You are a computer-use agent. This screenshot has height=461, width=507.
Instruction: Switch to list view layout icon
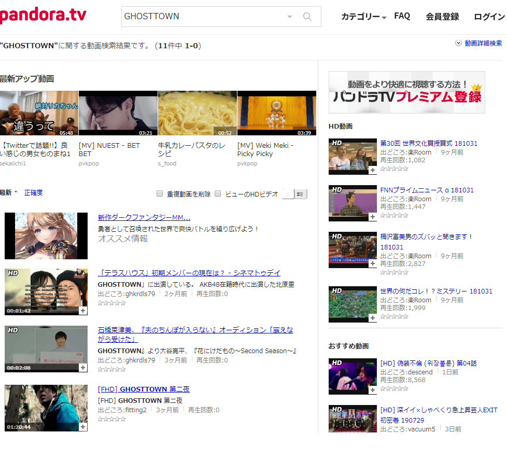pyautogui.click(x=288, y=194)
